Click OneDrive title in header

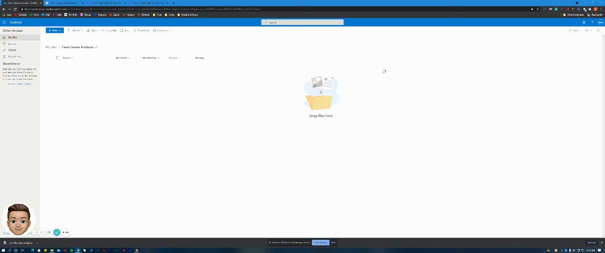16,22
